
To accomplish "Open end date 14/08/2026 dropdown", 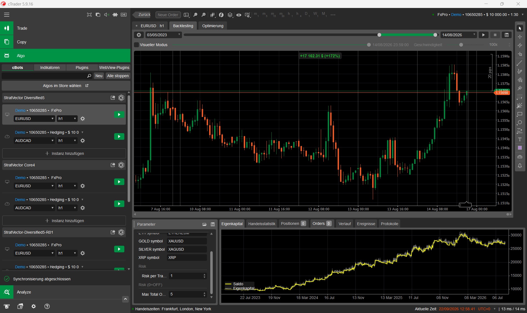I will pos(459,35).
